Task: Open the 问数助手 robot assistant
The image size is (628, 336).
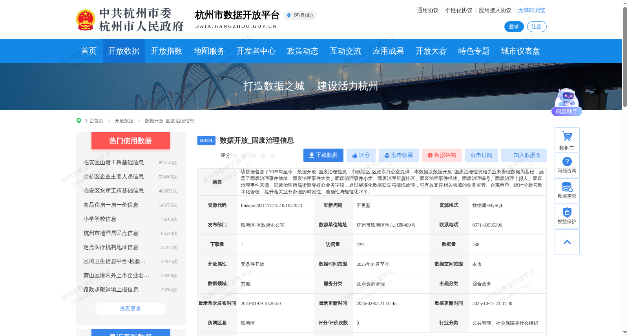Action: 567,102
